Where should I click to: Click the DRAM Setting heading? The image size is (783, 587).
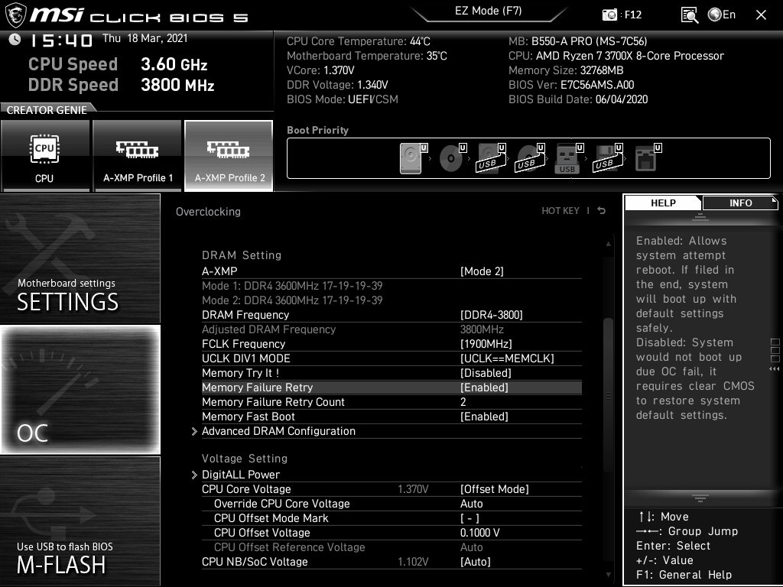[242, 255]
